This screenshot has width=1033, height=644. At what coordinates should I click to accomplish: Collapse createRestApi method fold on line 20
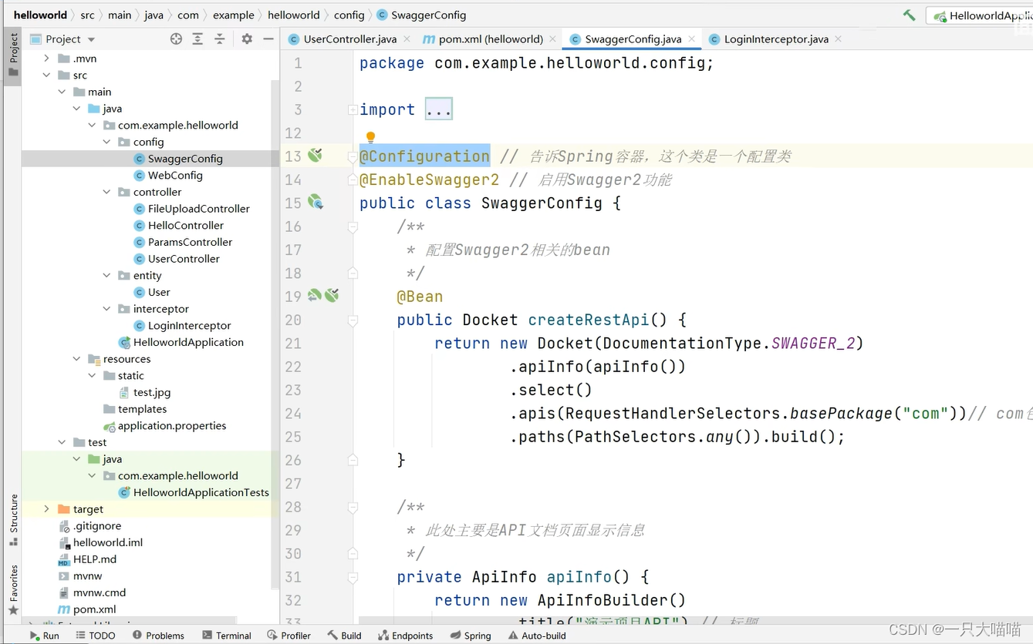353,320
